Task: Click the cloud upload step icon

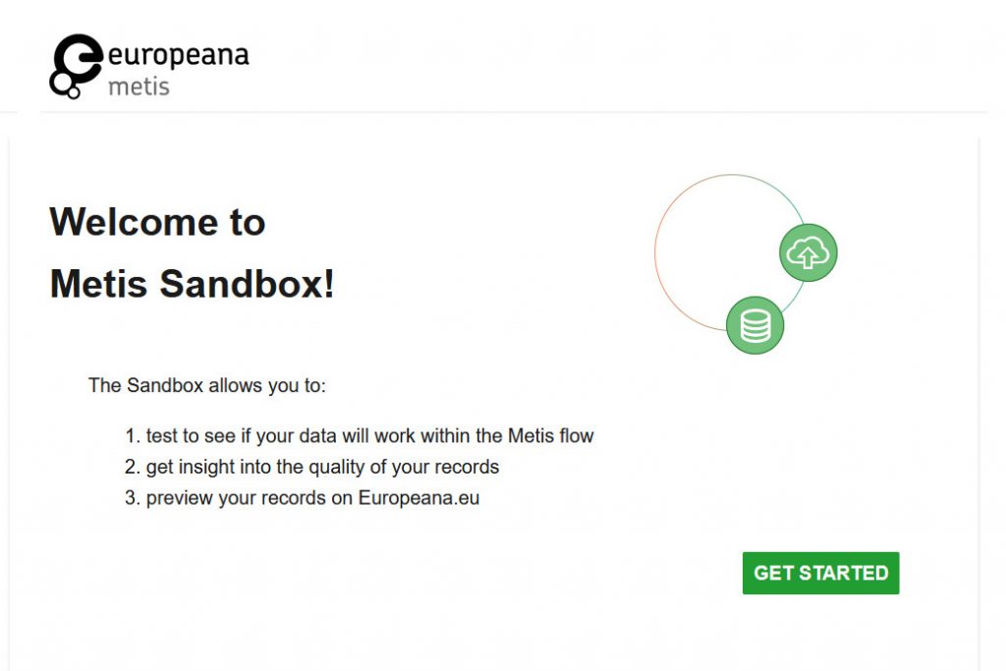Action: pos(808,252)
